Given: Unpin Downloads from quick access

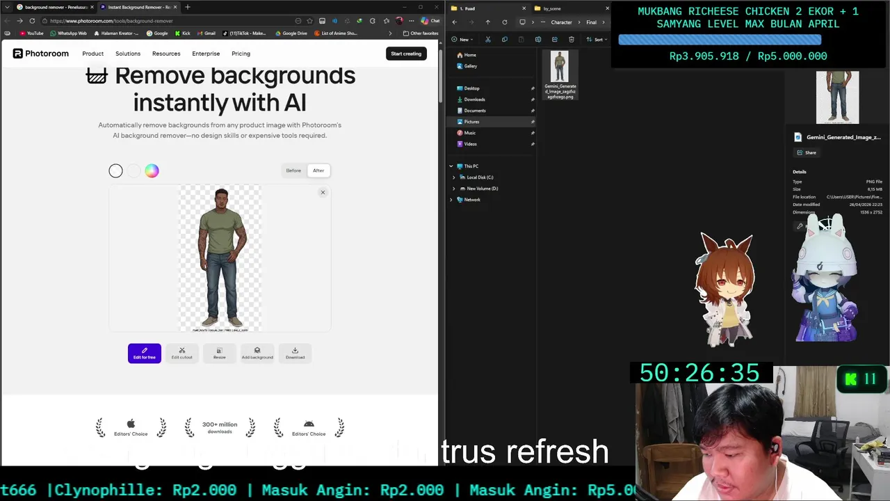Looking at the screenshot, I should [x=533, y=100].
